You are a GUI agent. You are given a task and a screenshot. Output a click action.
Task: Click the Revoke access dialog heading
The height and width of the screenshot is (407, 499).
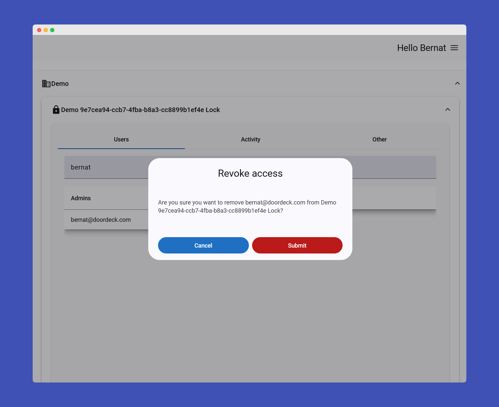click(250, 173)
